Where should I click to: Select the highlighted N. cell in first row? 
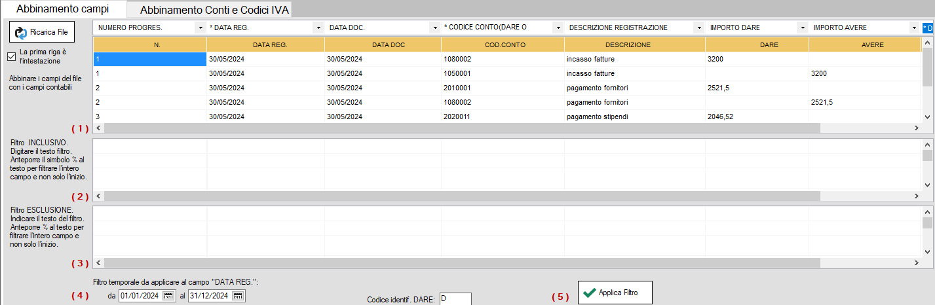click(x=150, y=59)
